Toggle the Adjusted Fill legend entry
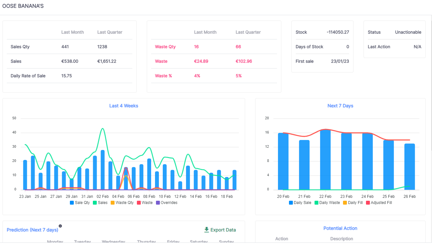 click(379, 203)
